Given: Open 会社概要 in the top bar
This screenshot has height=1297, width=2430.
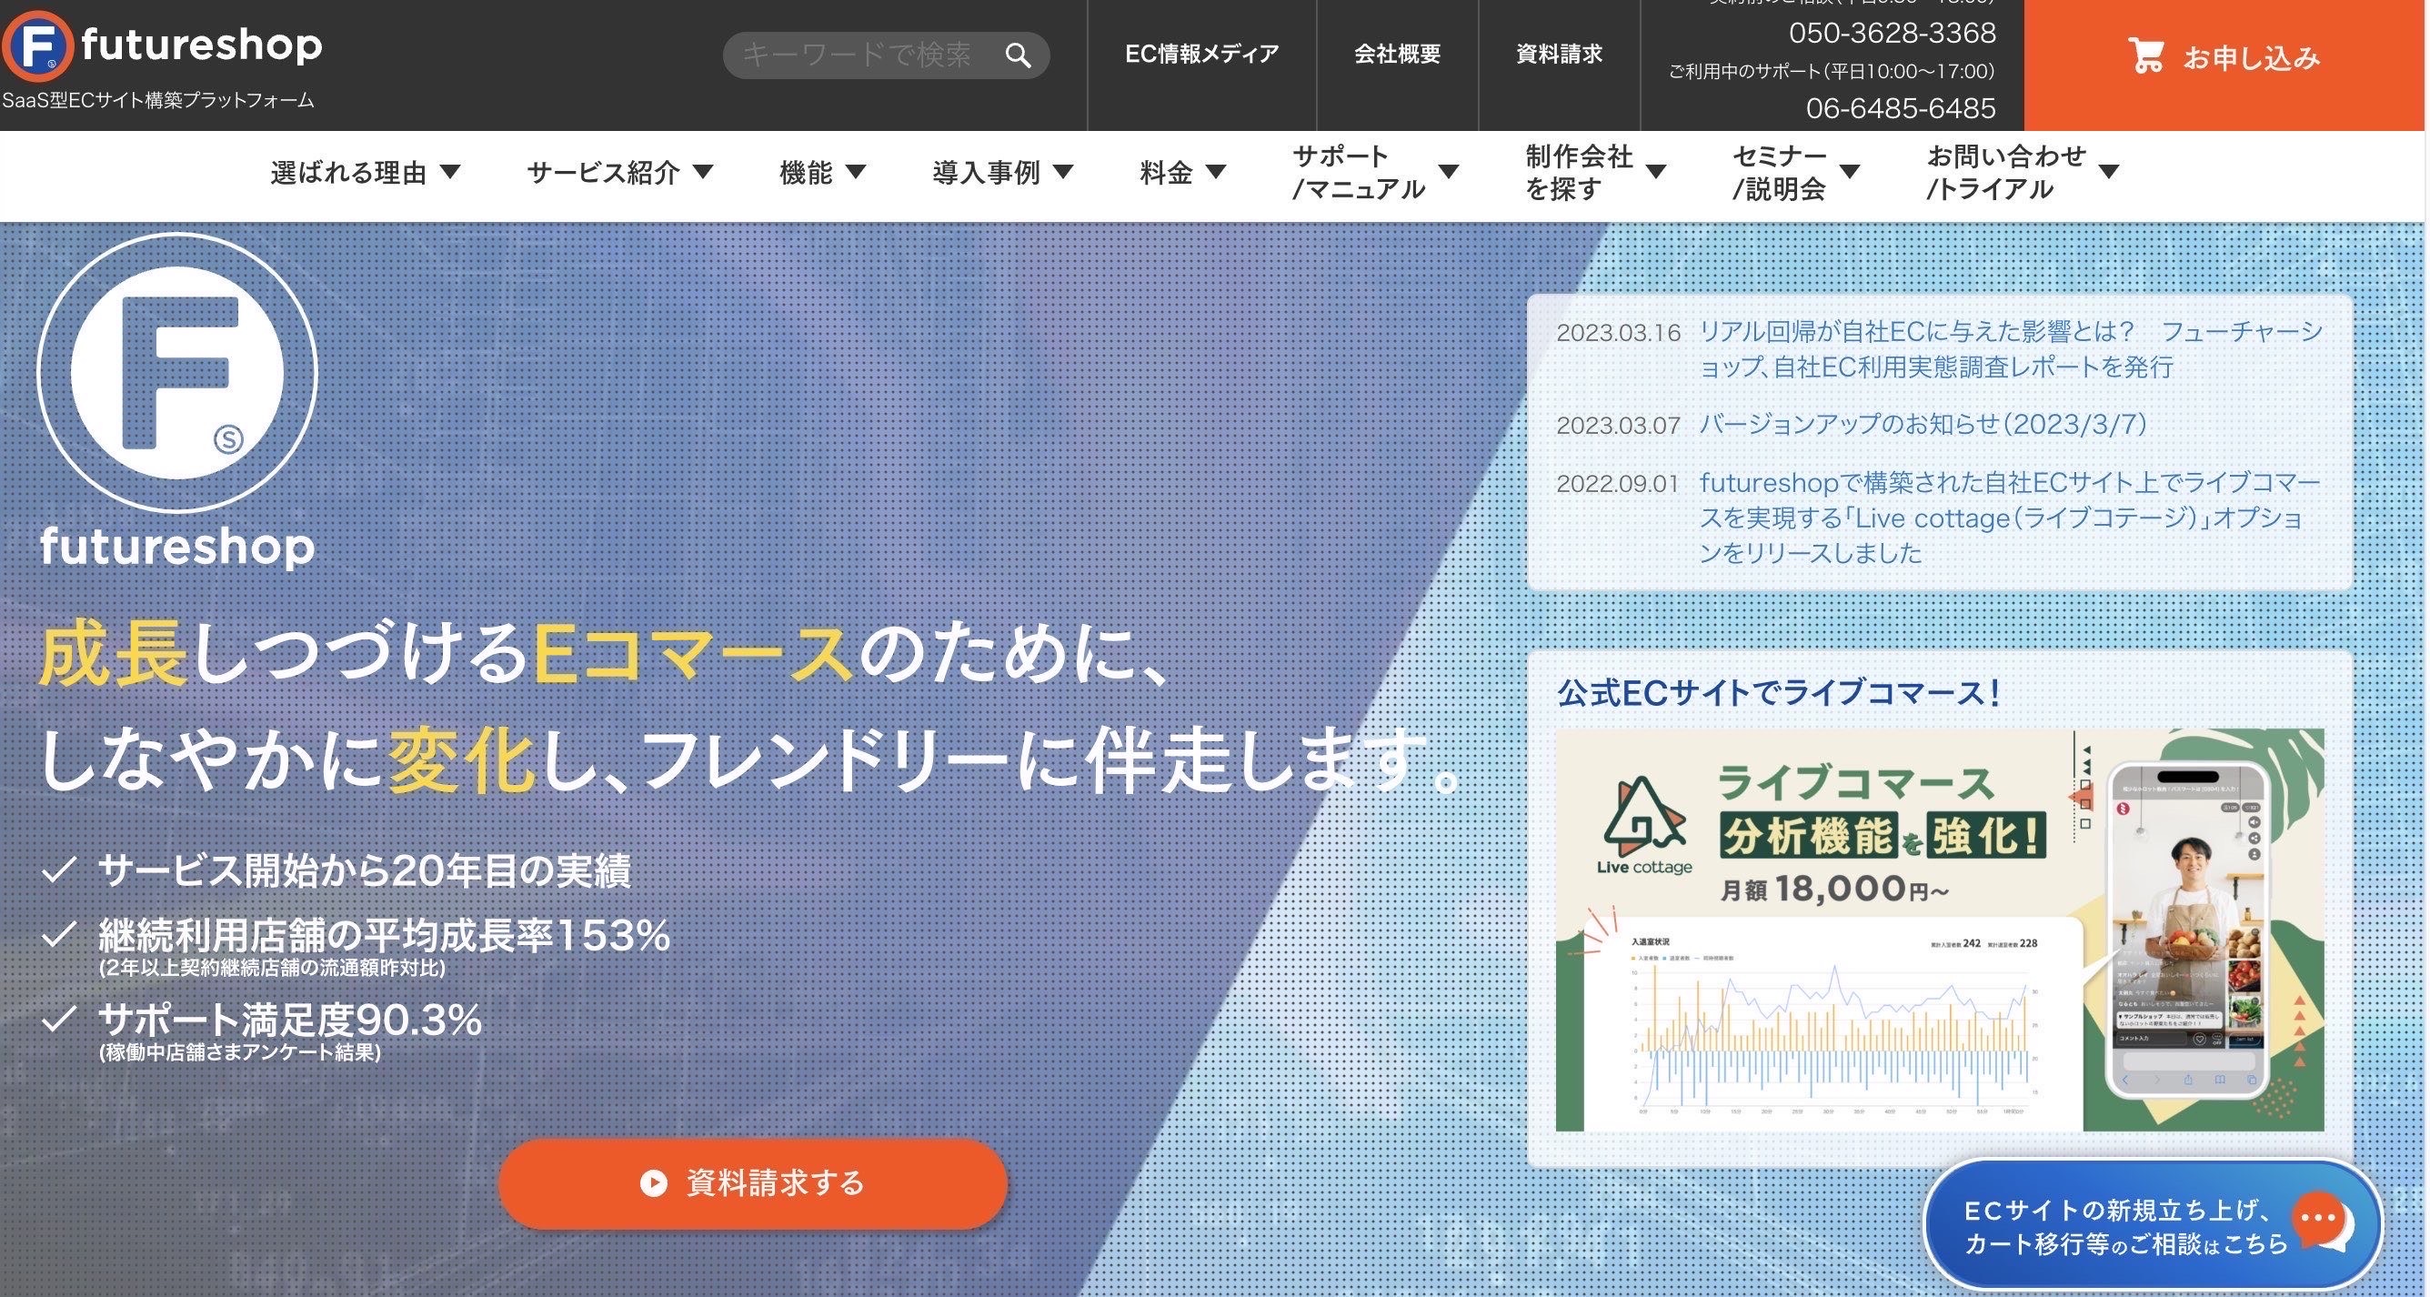Looking at the screenshot, I should (1397, 54).
